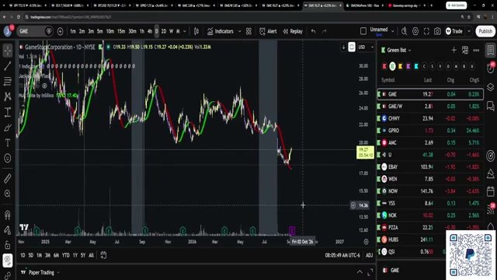Screen dimensions: 497x280
Task: Click the Trade button
Action: [x=454, y=31]
